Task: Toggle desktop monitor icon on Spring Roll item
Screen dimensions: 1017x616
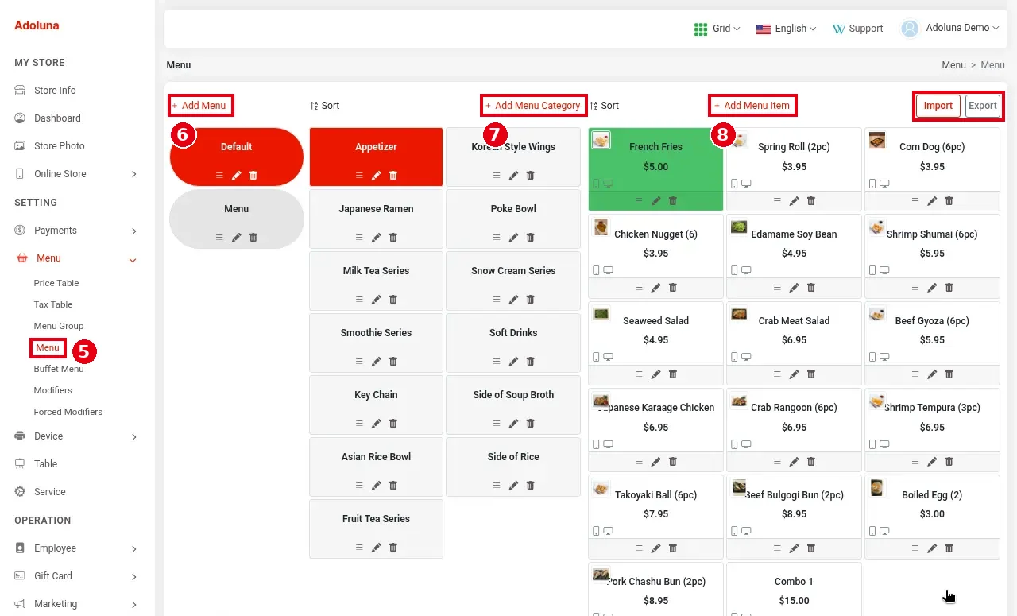Action: pyautogui.click(x=747, y=184)
